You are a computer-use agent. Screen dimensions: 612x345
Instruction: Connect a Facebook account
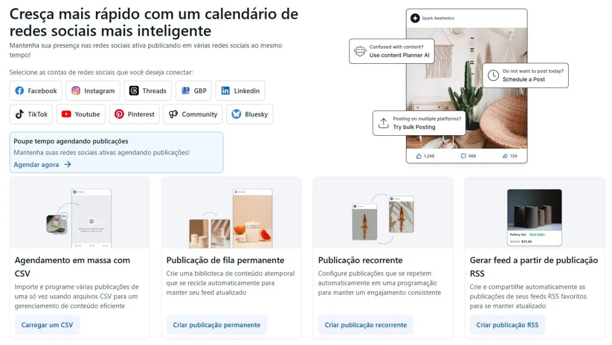point(36,91)
